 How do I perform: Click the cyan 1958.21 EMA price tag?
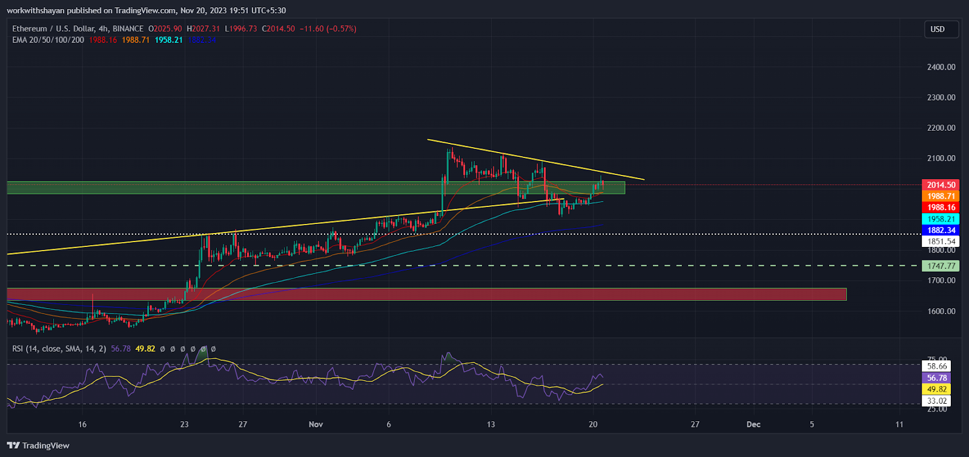coord(941,219)
